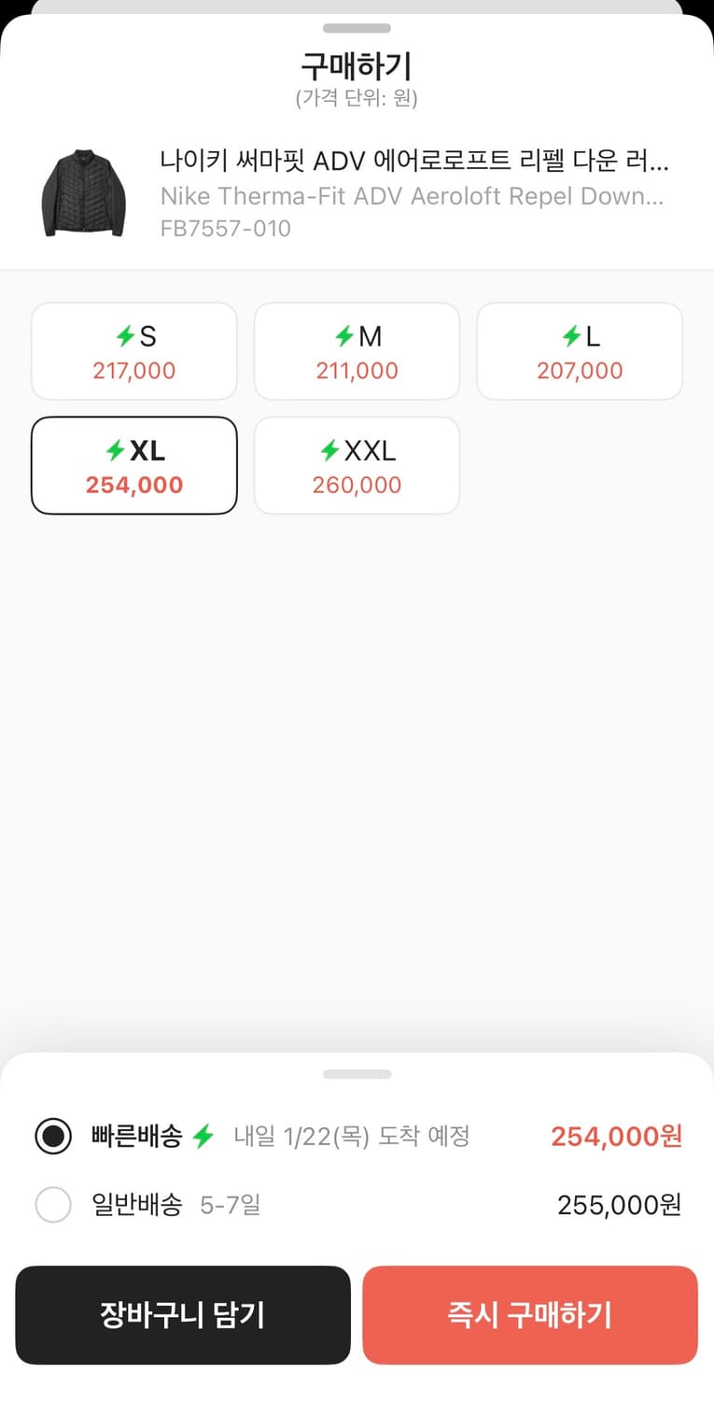Tap the lightning icon on size M
Screen dimensions: 714x1401
pos(343,336)
